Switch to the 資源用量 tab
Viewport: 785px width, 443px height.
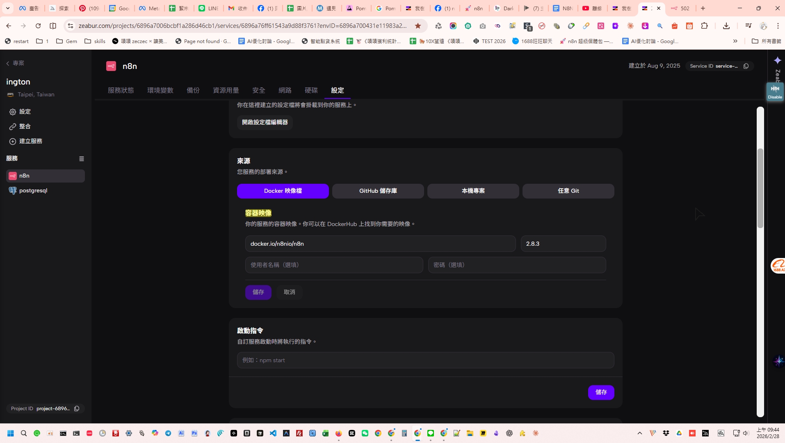point(226,90)
